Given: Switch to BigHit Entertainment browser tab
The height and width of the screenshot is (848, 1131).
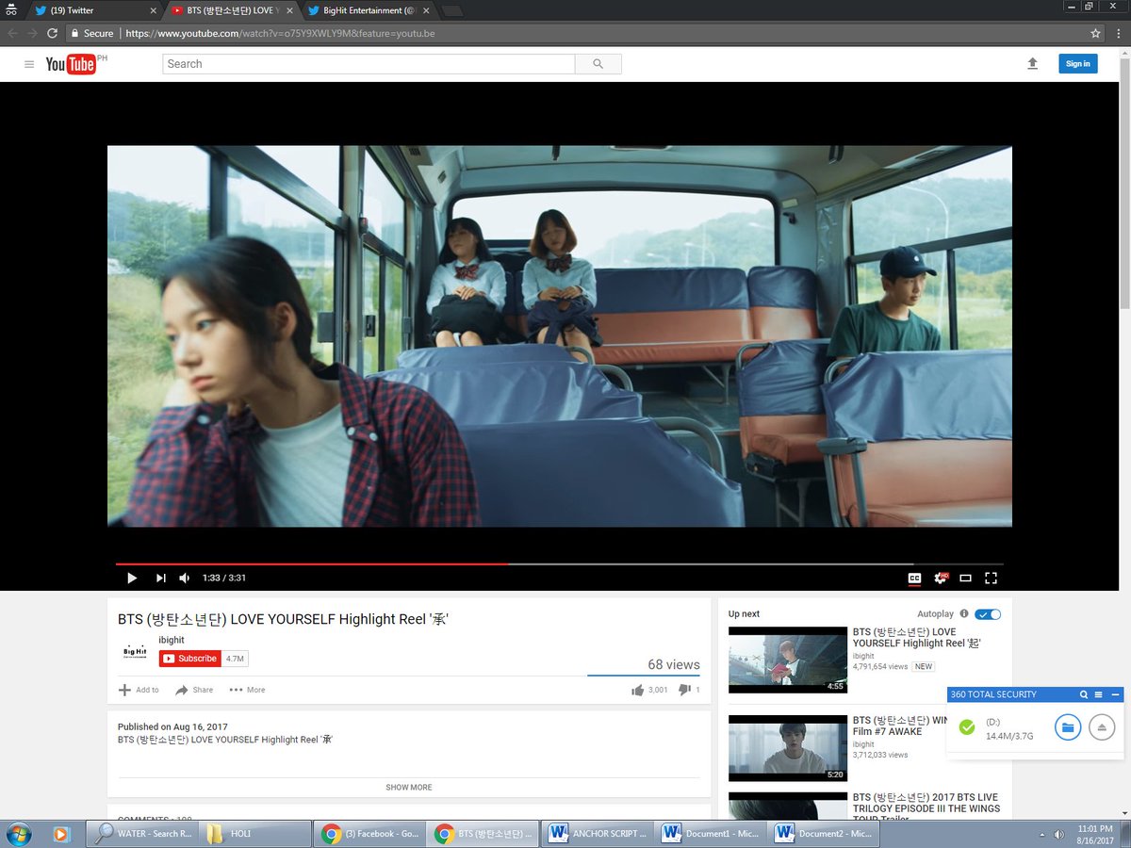Looking at the screenshot, I should point(368,10).
